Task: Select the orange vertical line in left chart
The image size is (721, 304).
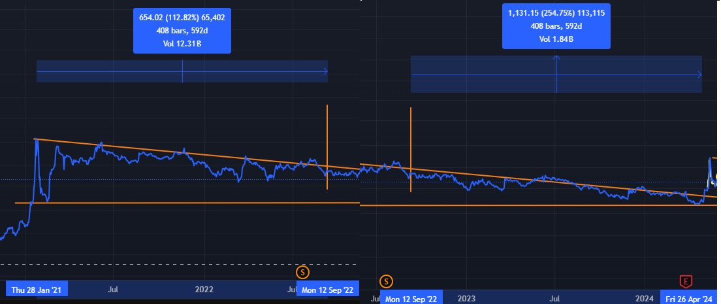Action: click(327, 147)
